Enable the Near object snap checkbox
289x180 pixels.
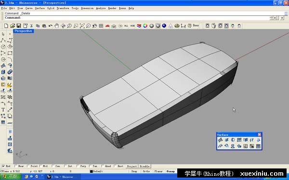click(x=16, y=166)
